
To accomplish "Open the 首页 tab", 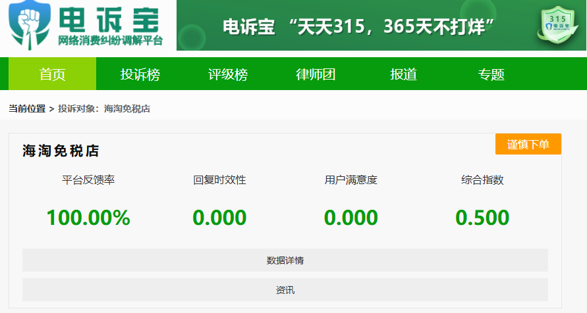I will (53, 74).
